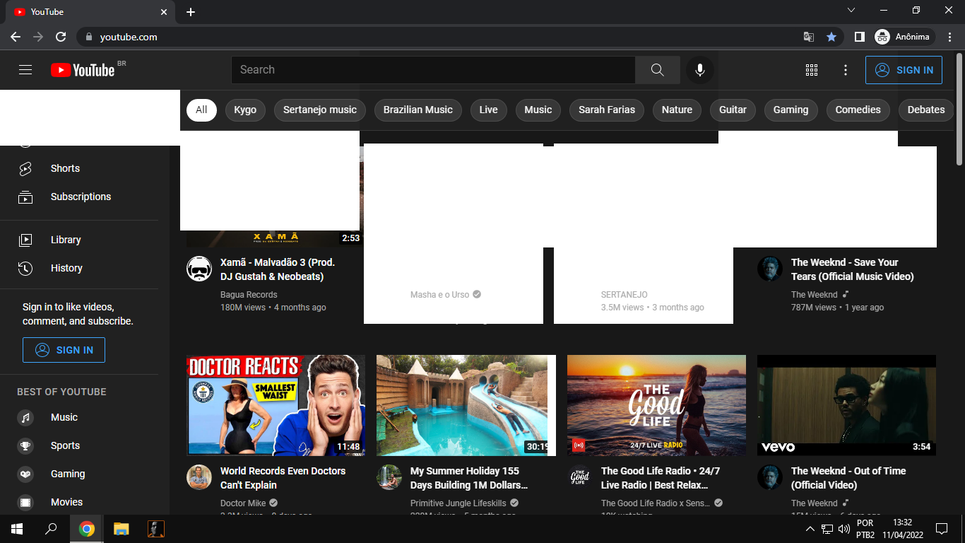This screenshot has width=965, height=543.
Task: Open Chrome three-dot menu
Action: point(950,37)
